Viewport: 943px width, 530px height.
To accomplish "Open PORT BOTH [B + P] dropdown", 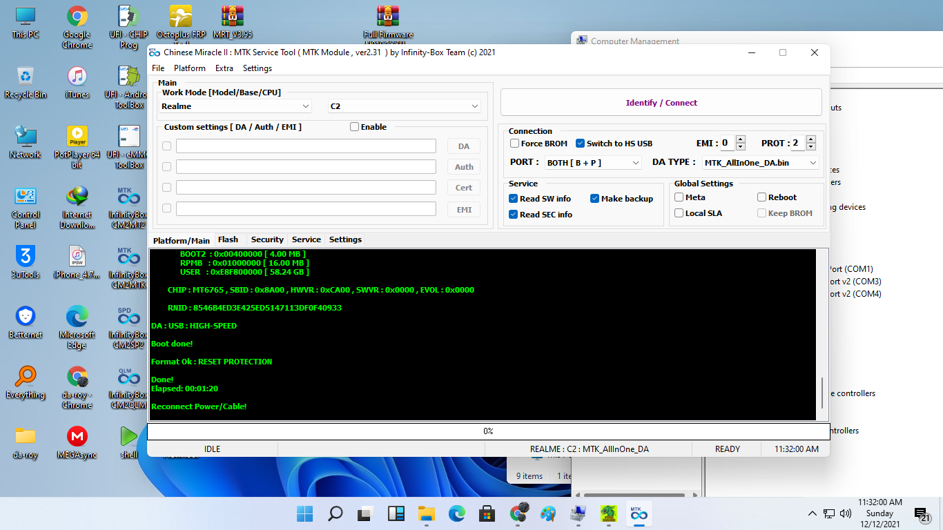I will [x=593, y=163].
